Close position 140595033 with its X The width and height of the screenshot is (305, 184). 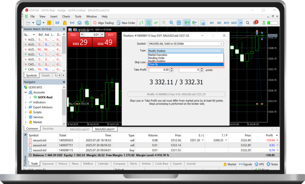coord(277,140)
